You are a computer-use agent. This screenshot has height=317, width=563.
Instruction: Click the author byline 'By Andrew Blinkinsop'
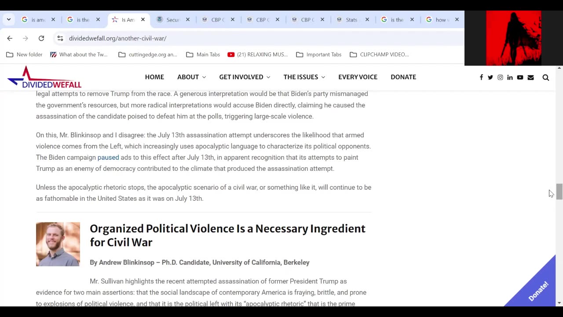point(200,262)
